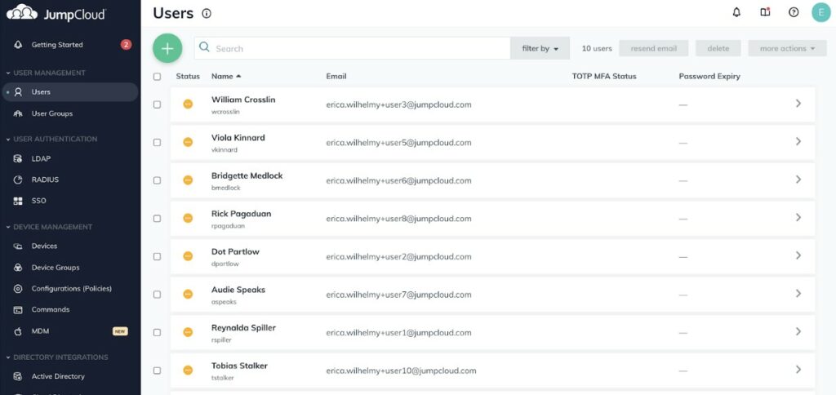Click the Devices sidebar icon
The width and height of the screenshot is (836, 395).
(x=18, y=246)
